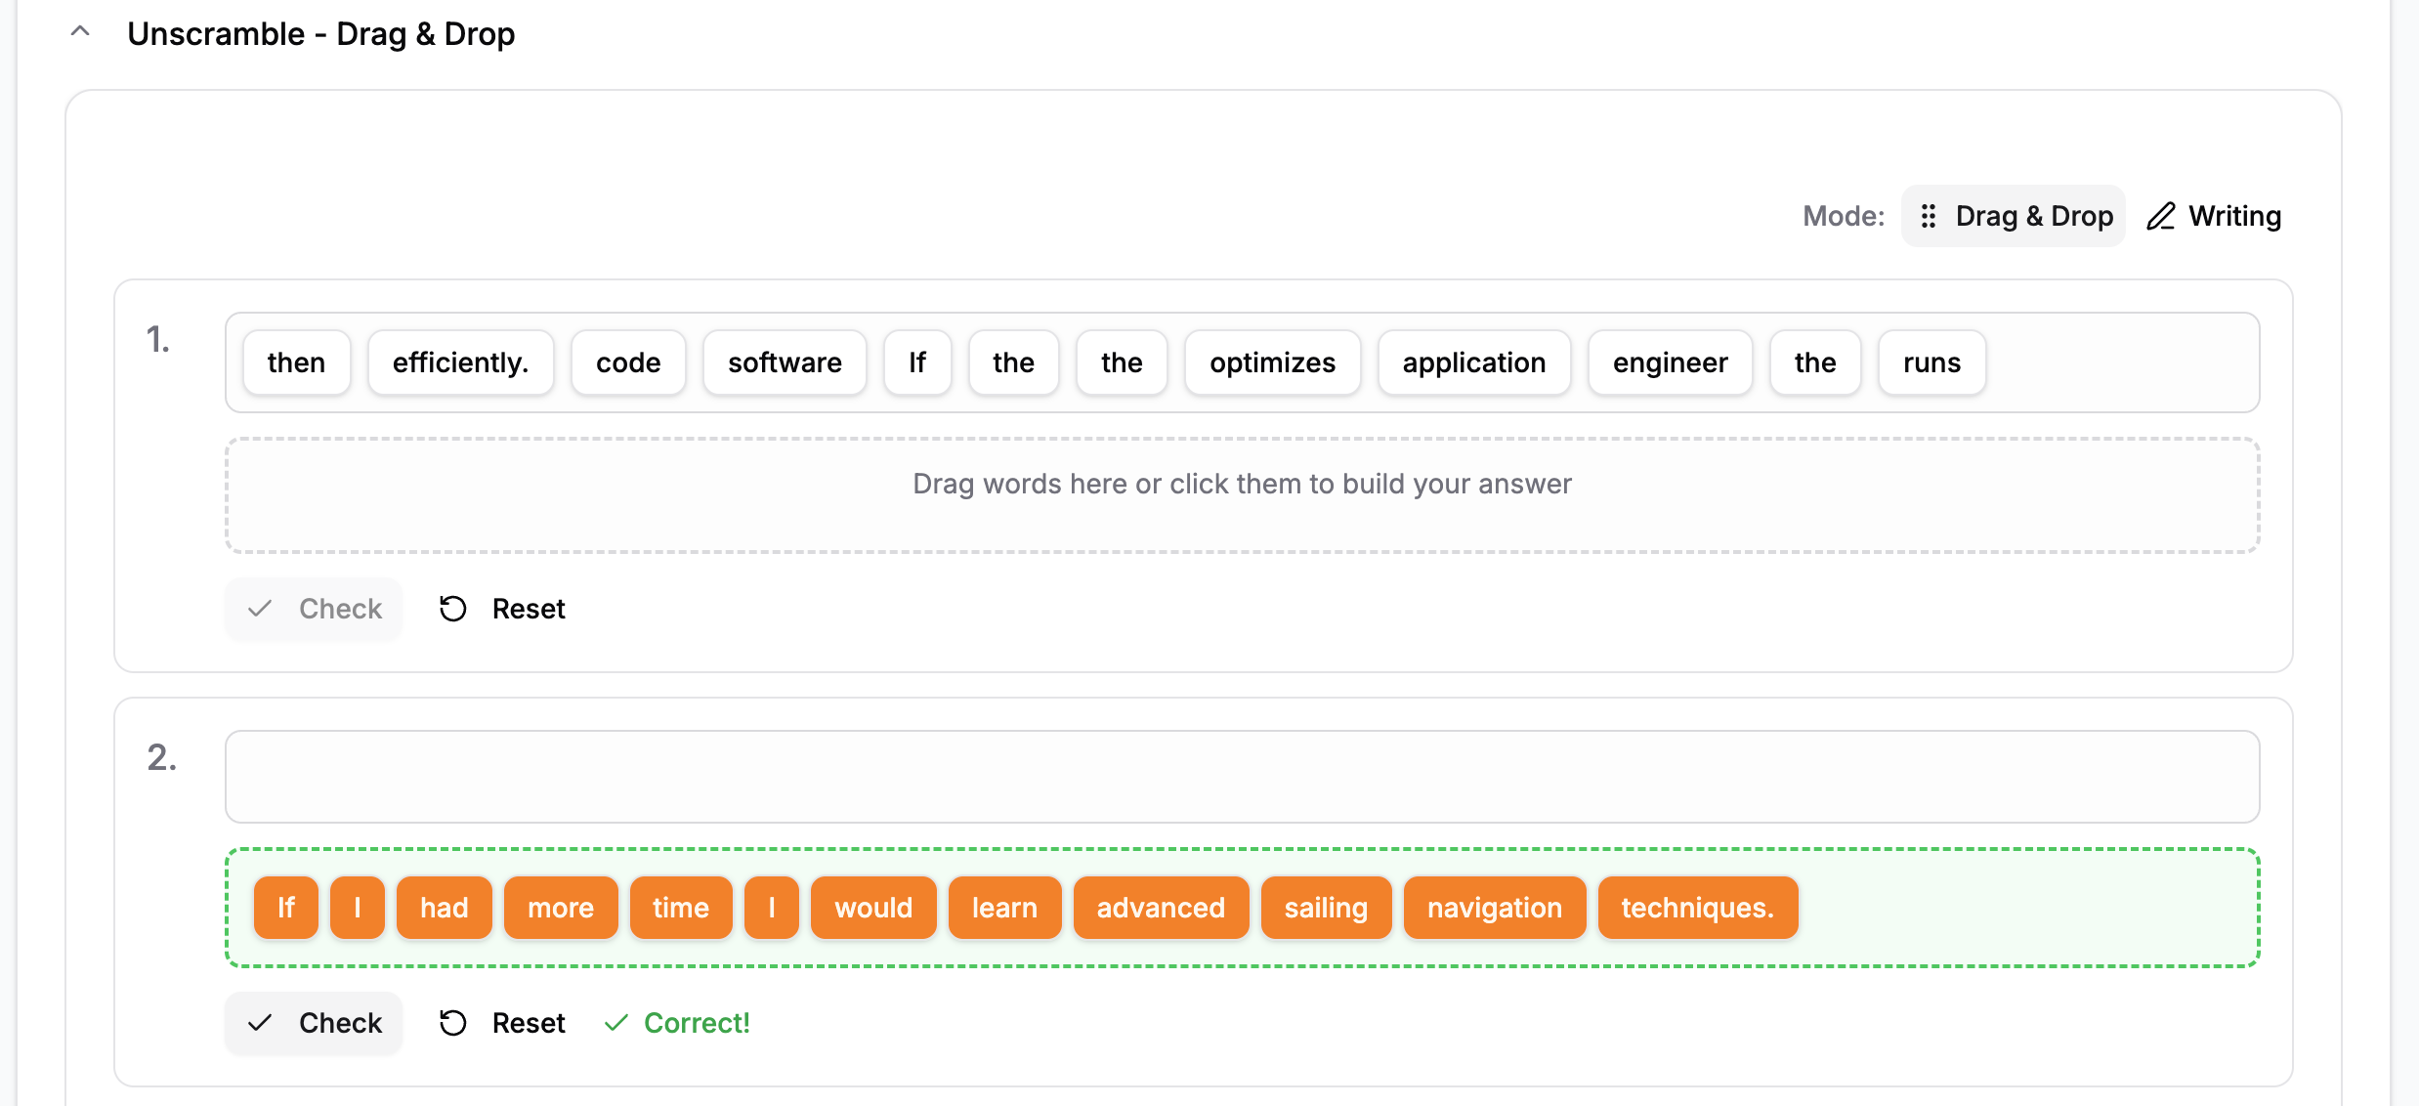This screenshot has height=1106, width=2419.
Task: Add the word 'application' to answer
Action: (1474, 362)
